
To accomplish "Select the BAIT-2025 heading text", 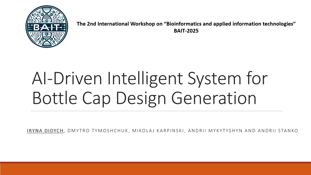I will (x=186, y=30).
